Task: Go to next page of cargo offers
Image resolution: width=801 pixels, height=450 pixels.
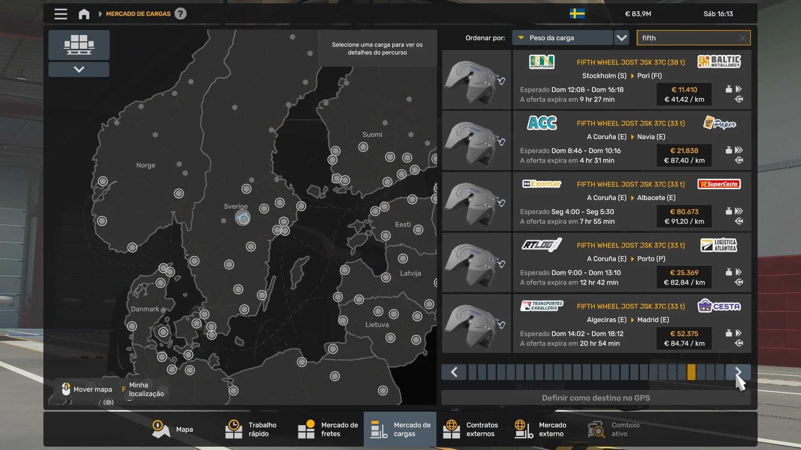Action: pyautogui.click(x=738, y=372)
